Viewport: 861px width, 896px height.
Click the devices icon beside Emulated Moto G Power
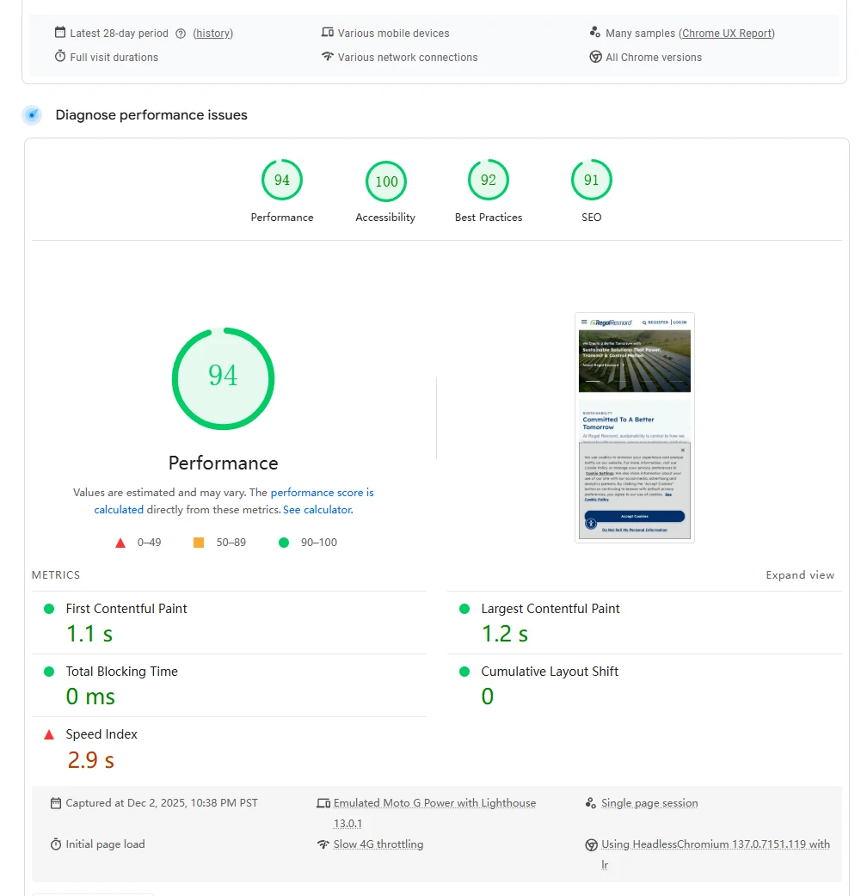[x=323, y=803]
